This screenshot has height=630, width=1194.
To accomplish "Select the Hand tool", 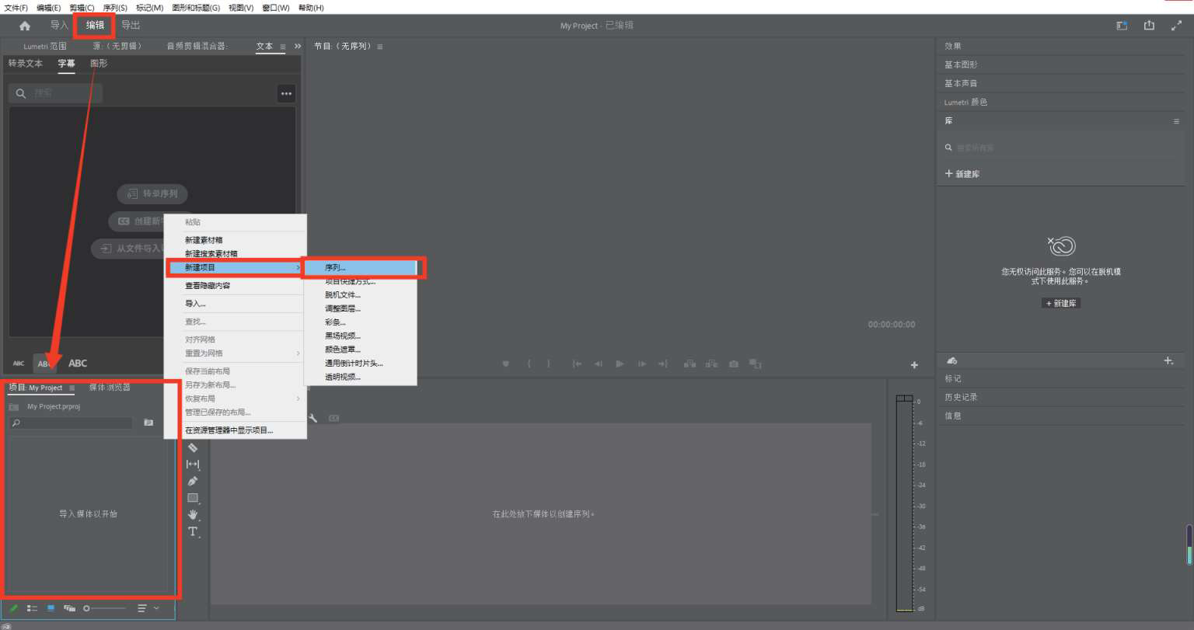I will coord(193,515).
